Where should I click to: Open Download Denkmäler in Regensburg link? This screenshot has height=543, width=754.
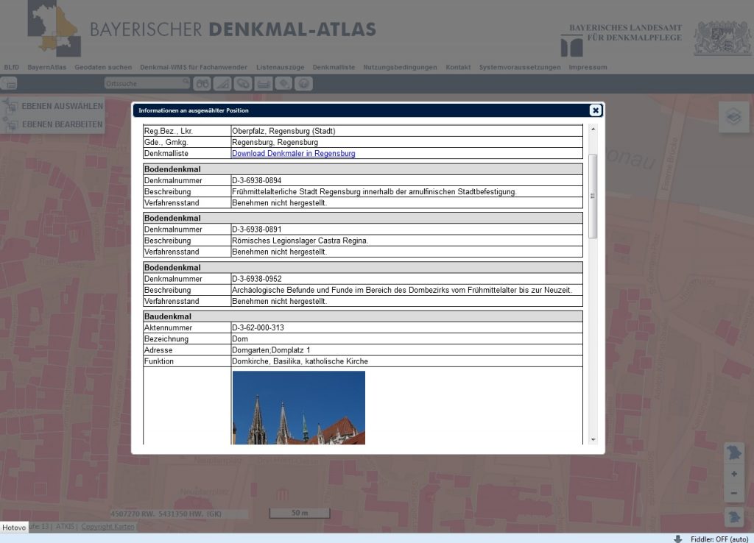point(293,153)
